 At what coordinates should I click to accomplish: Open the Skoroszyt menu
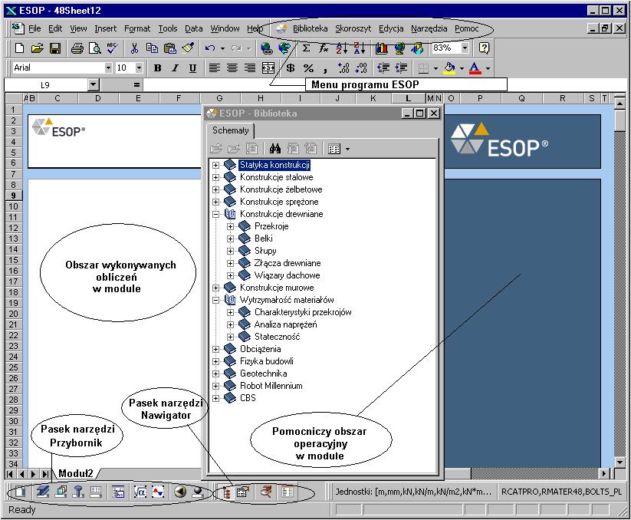tap(353, 28)
